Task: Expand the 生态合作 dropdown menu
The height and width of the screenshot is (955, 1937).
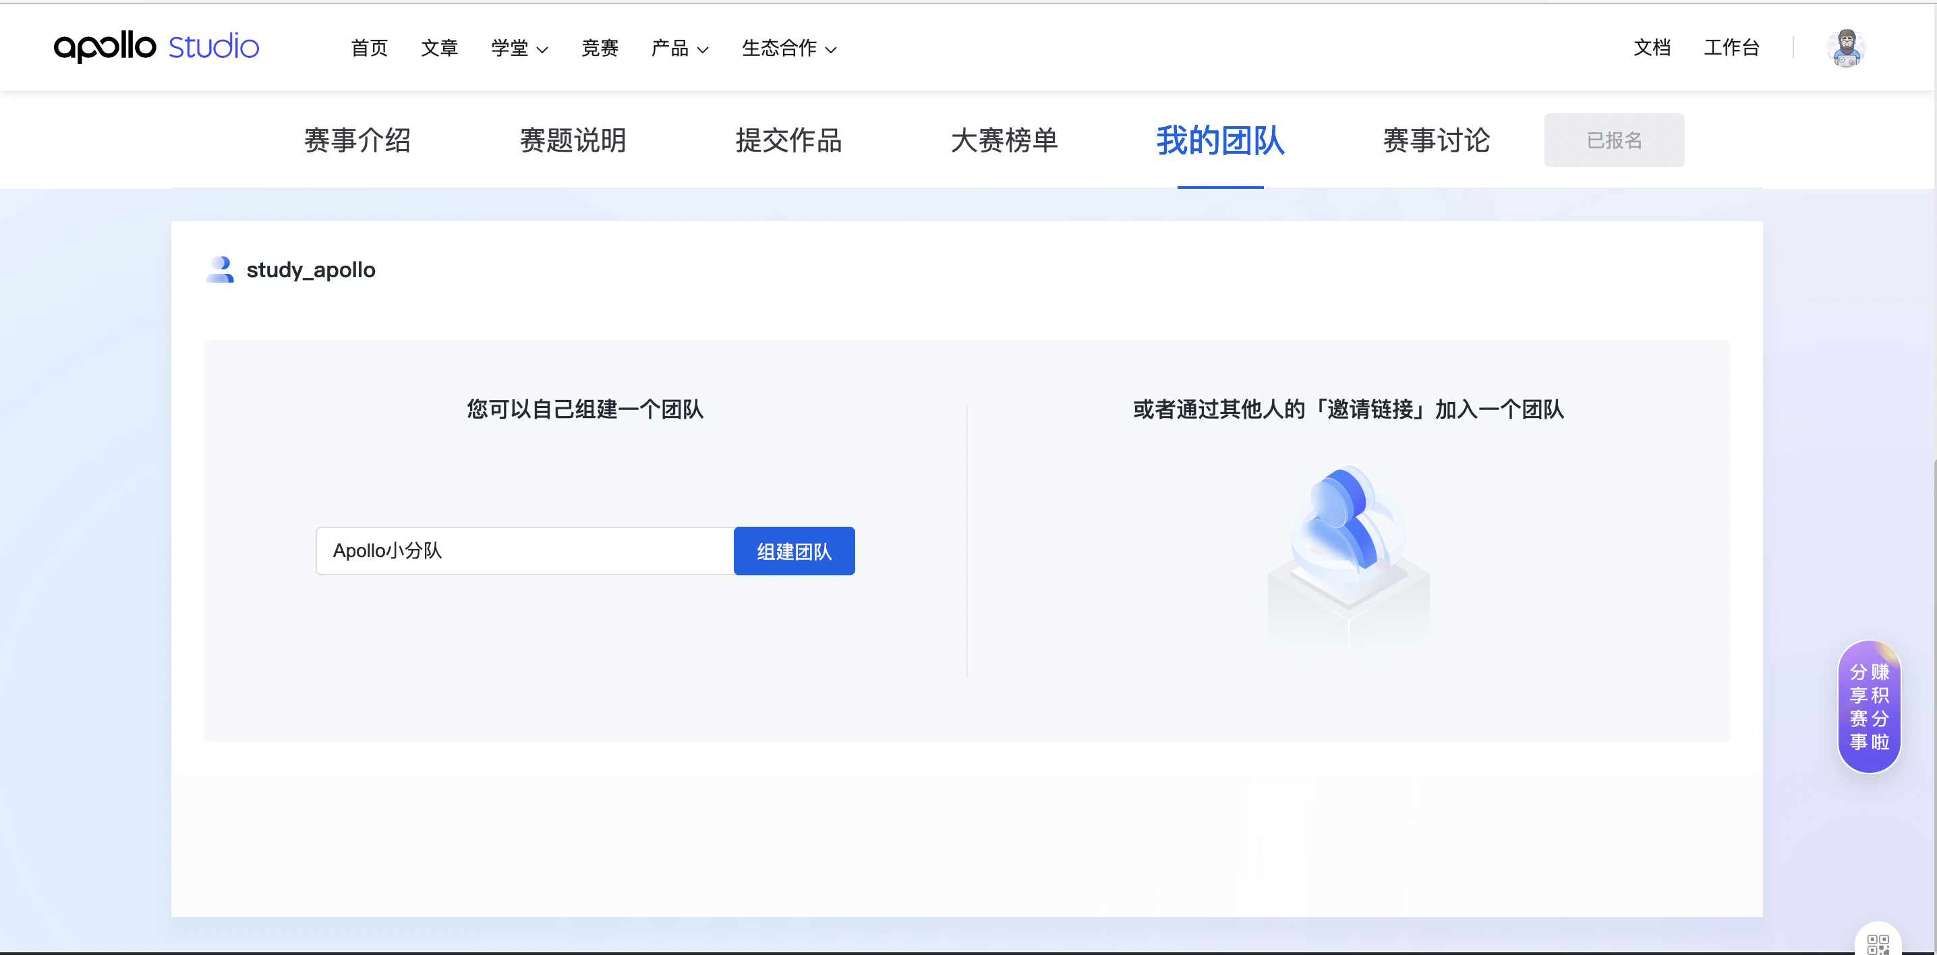Action: coord(788,48)
